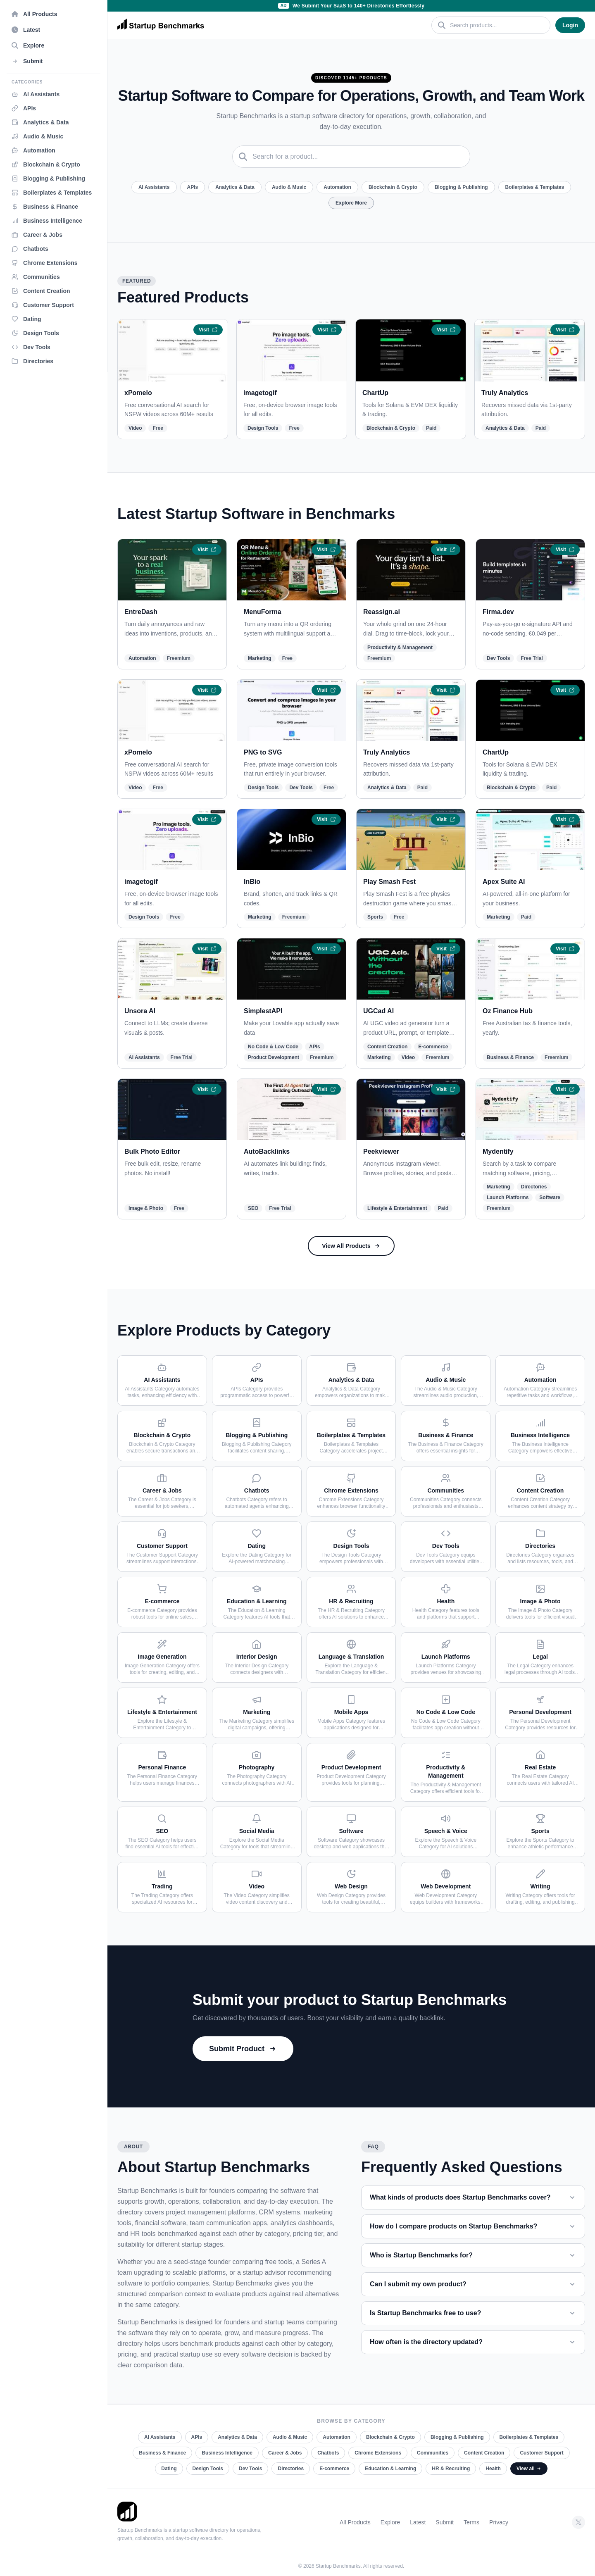Click the Login button
This screenshot has height=2576, width=595.
click(x=570, y=25)
